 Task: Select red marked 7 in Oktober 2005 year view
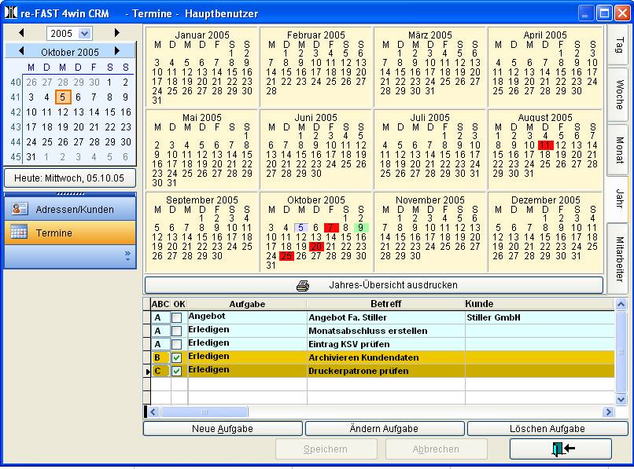(x=331, y=228)
